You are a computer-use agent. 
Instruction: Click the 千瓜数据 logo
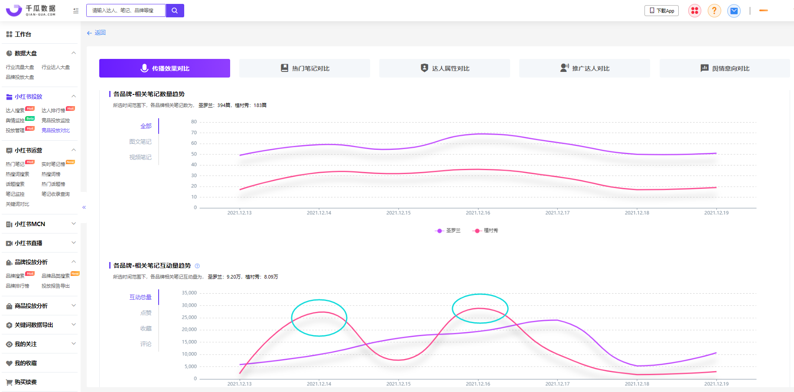[x=31, y=10]
